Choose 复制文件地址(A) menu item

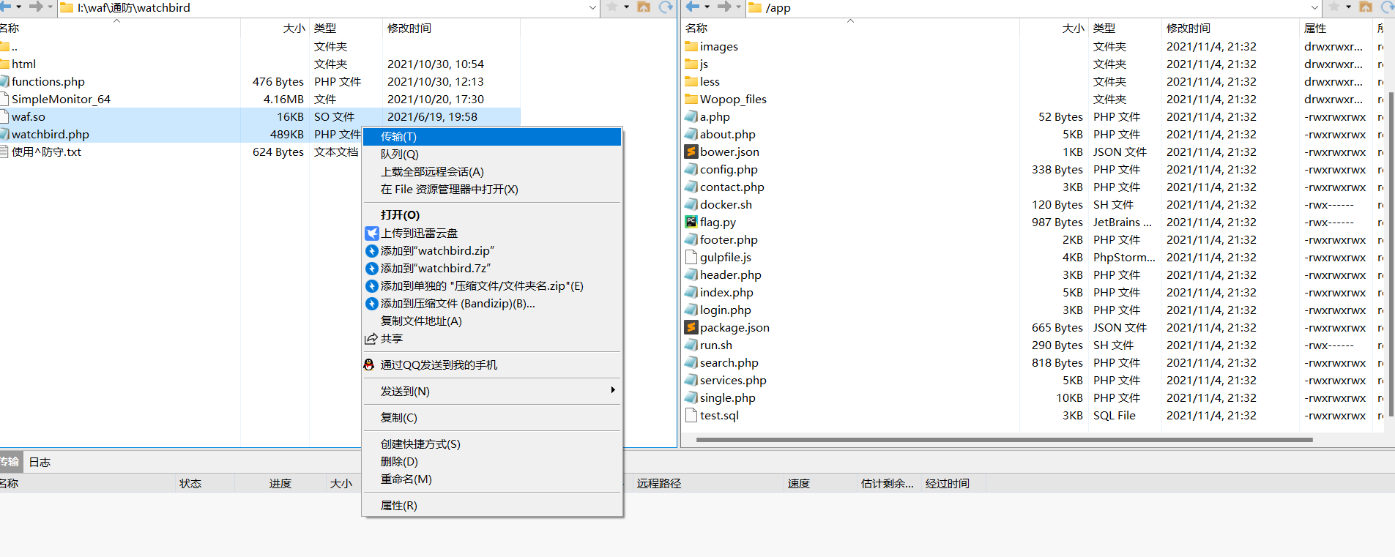click(x=492, y=321)
